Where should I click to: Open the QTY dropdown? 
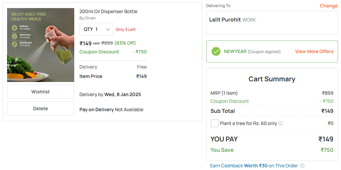(96, 29)
